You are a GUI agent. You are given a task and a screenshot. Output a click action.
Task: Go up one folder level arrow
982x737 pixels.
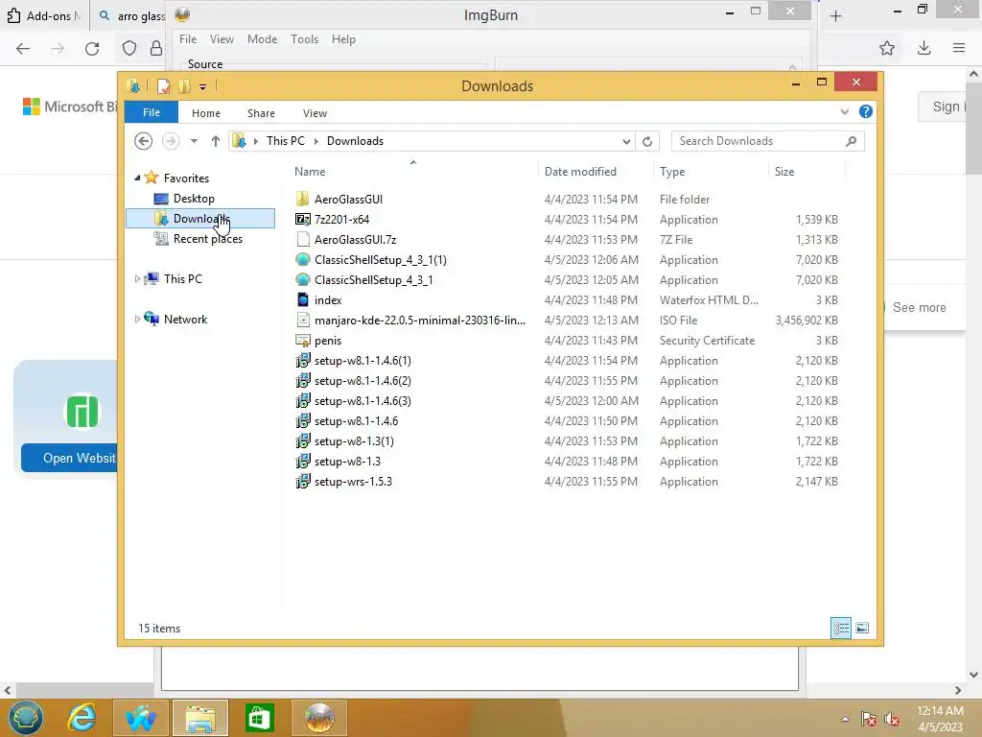tap(216, 141)
